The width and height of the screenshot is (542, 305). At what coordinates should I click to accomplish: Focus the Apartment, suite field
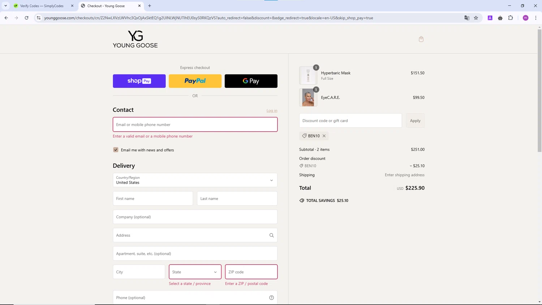pos(195,254)
